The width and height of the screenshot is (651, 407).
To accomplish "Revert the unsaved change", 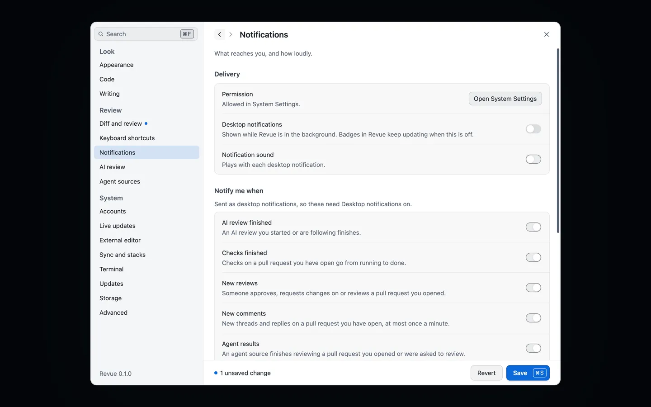I will [x=486, y=373].
